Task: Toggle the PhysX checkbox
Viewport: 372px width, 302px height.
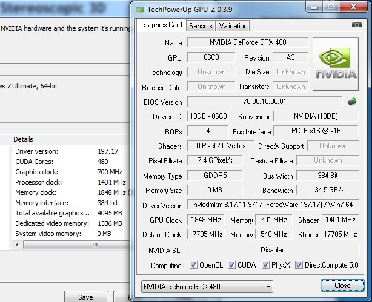Action: click(x=265, y=265)
